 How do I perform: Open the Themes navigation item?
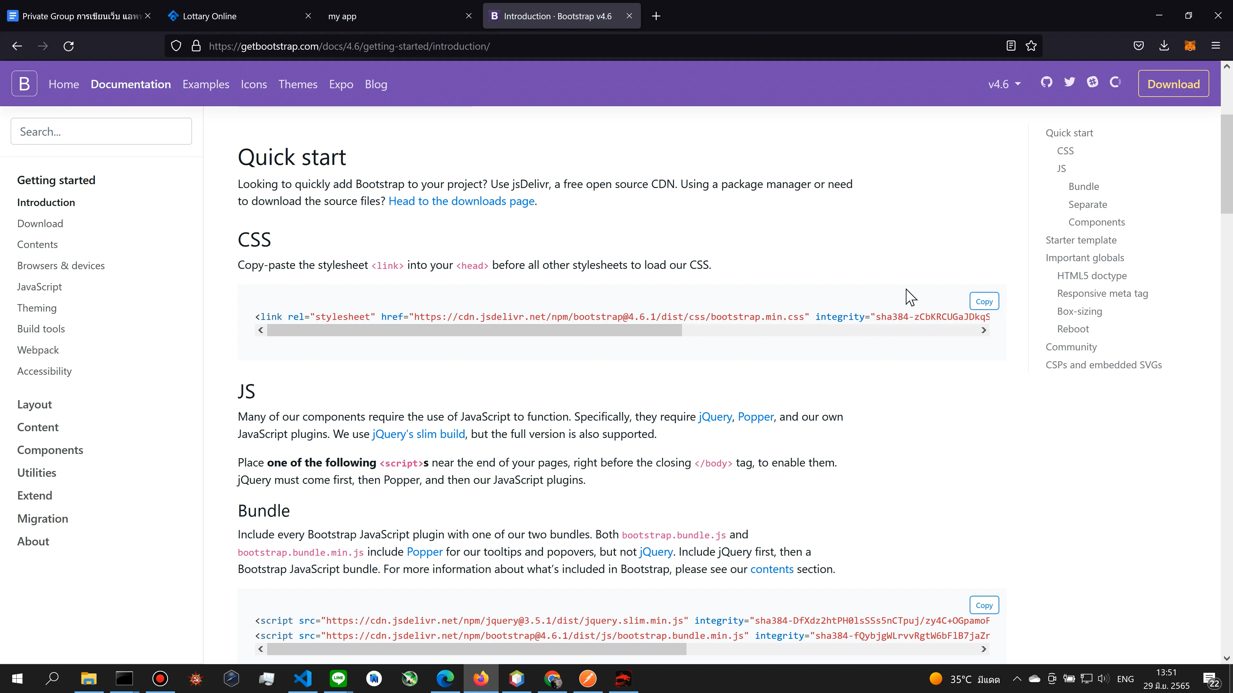click(x=298, y=84)
